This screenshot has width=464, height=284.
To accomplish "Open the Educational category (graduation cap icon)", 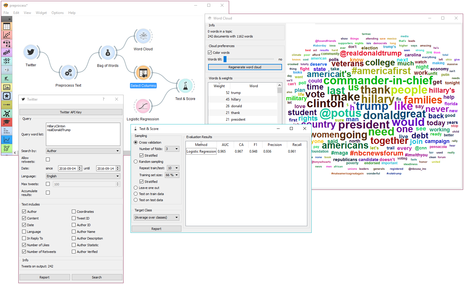I will pyautogui.click(x=7, y=122).
